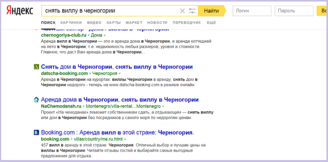
Task: Click snippet text Аренда в Черногории на курортах
Action: (120, 82)
